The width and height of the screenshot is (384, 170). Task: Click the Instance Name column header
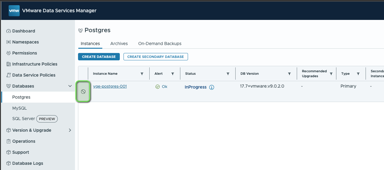pyautogui.click(x=105, y=74)
